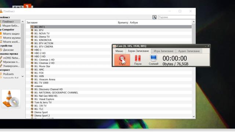Close the Bandicam window
This screenshot has height=132, width=235.
(208, 46)
